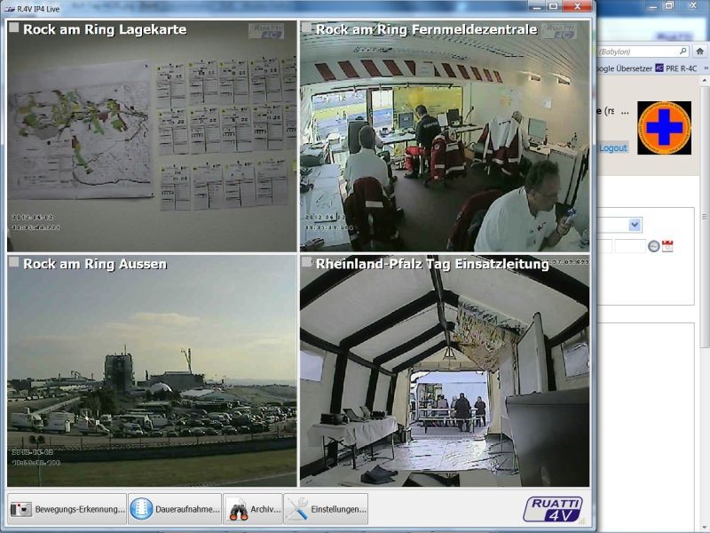Open the dropdown arrow in browser page
Viewport: 710px width, 533px height.
click(x=635, y=225)
